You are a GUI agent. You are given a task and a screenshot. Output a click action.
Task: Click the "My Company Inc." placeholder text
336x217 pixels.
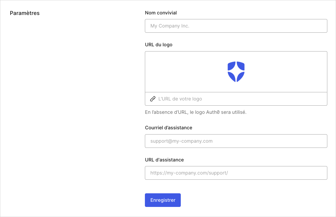170,26
